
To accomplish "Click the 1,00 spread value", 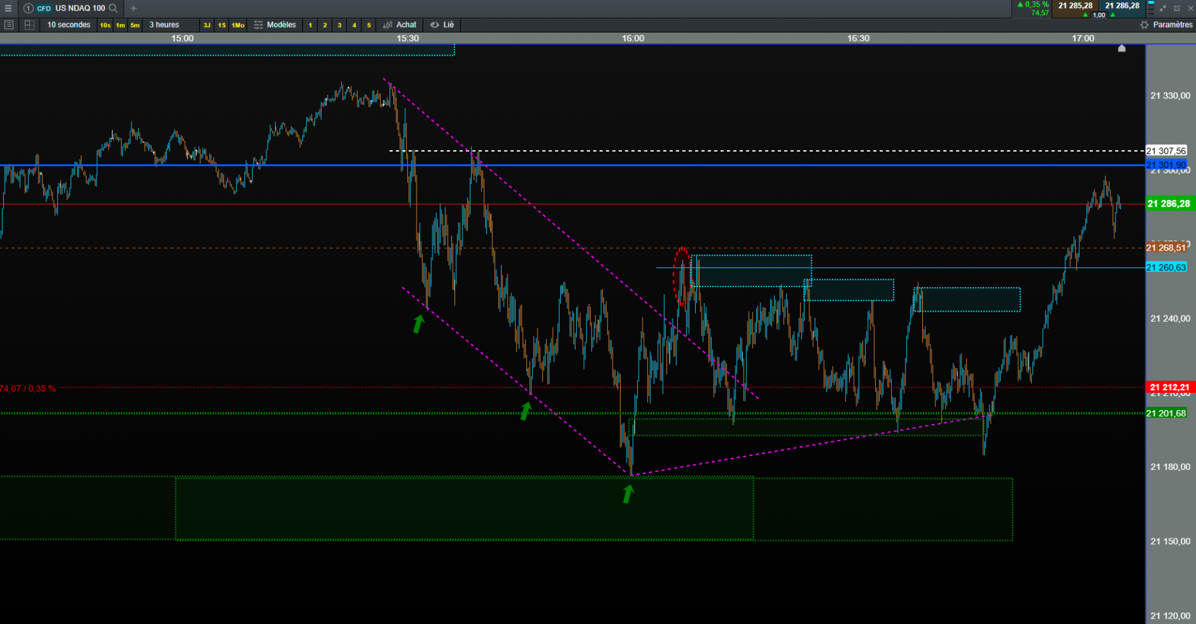I will tap(1099, 15).
